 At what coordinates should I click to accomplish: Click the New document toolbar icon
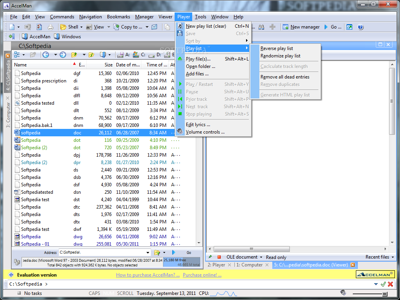coord(12,27)
